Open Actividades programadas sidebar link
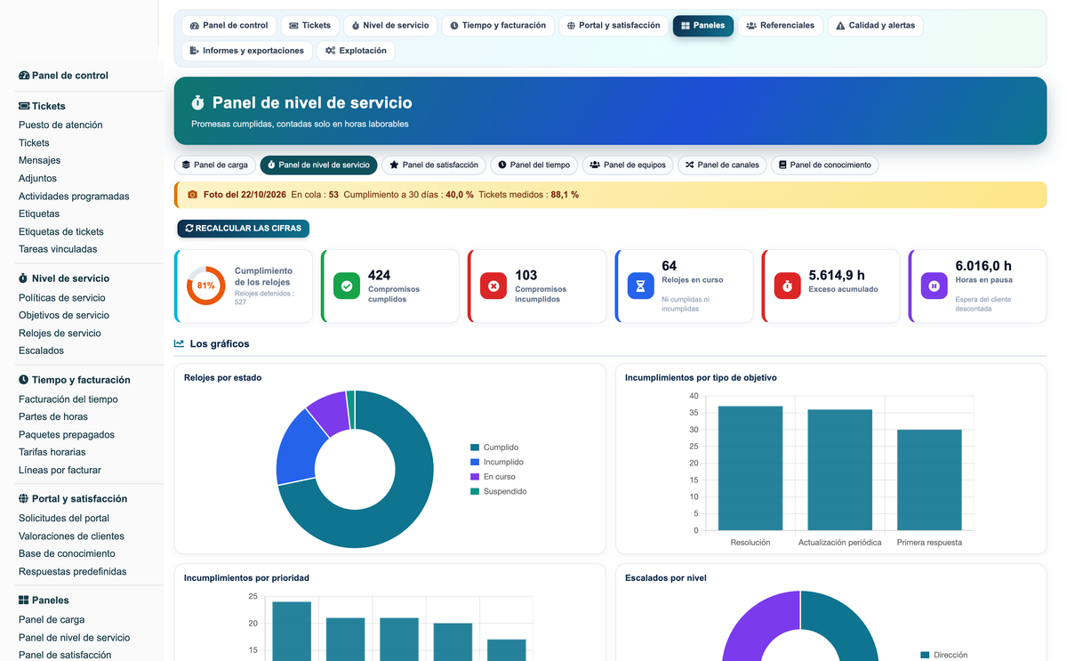Viewport: 1067px width, 661px height. [74, 197]
